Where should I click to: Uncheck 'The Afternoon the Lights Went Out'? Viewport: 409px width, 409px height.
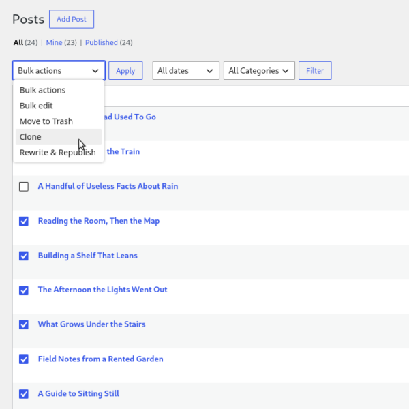pyautogui.click(x=24, y=290)
